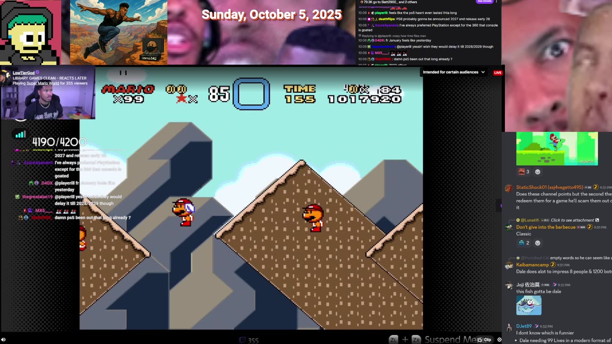612x344 pixels.
Task: Click the AzureAyanami username in top chat
Action: coord(386,25)
